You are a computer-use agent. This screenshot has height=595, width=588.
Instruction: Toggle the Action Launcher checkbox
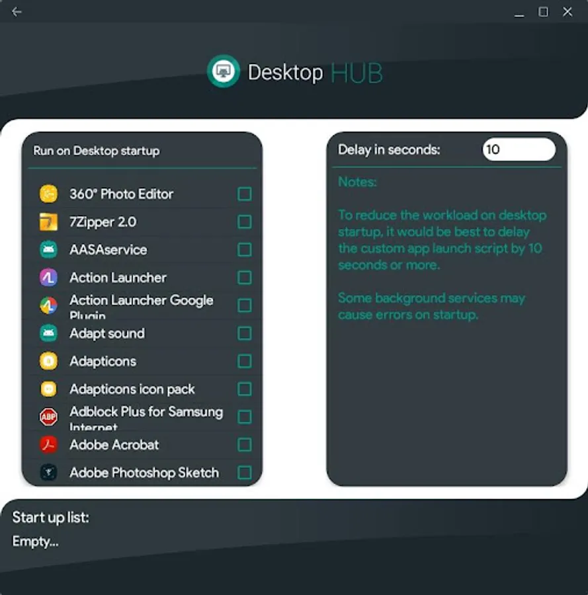click(245, 278)
